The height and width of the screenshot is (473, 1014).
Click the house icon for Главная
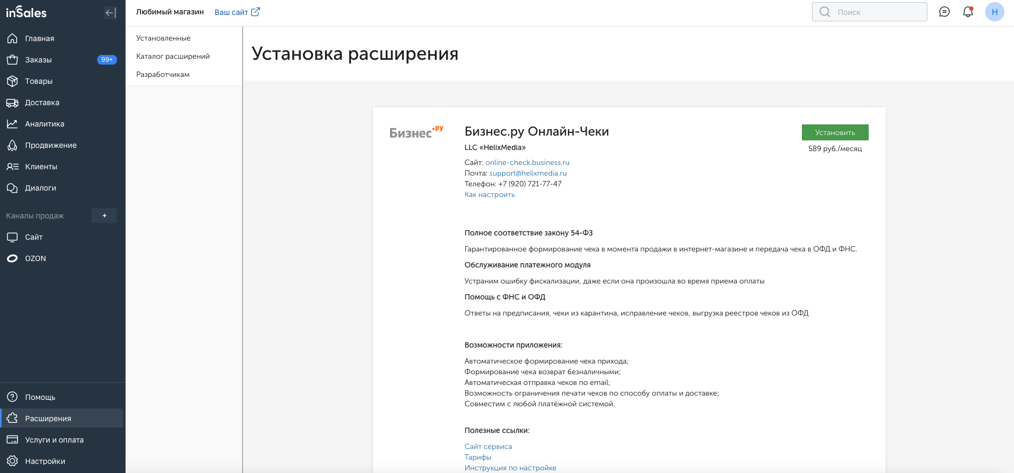point(12,38)
